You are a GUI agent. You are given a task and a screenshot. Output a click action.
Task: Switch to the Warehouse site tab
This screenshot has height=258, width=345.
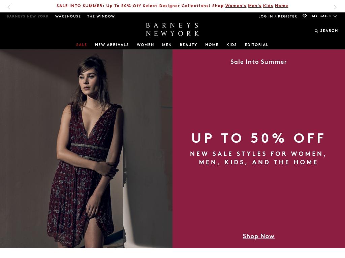68,16
